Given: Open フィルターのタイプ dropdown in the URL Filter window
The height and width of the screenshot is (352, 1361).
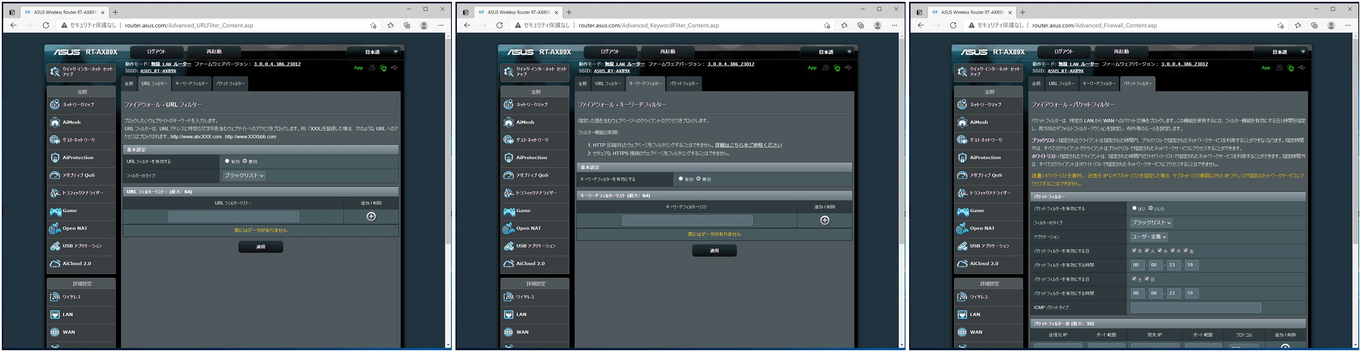Looking at the screenshot, I should pyautogui.click(x=244, y=176).
